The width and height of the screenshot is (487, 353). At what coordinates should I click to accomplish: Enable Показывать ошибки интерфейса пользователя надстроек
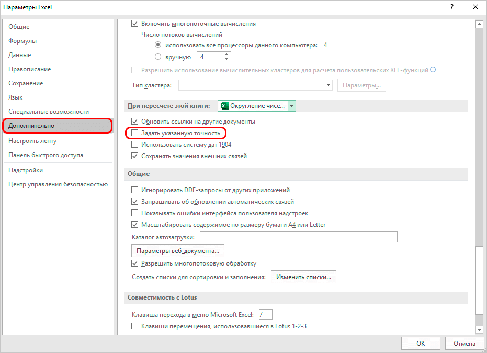point(134,213)
